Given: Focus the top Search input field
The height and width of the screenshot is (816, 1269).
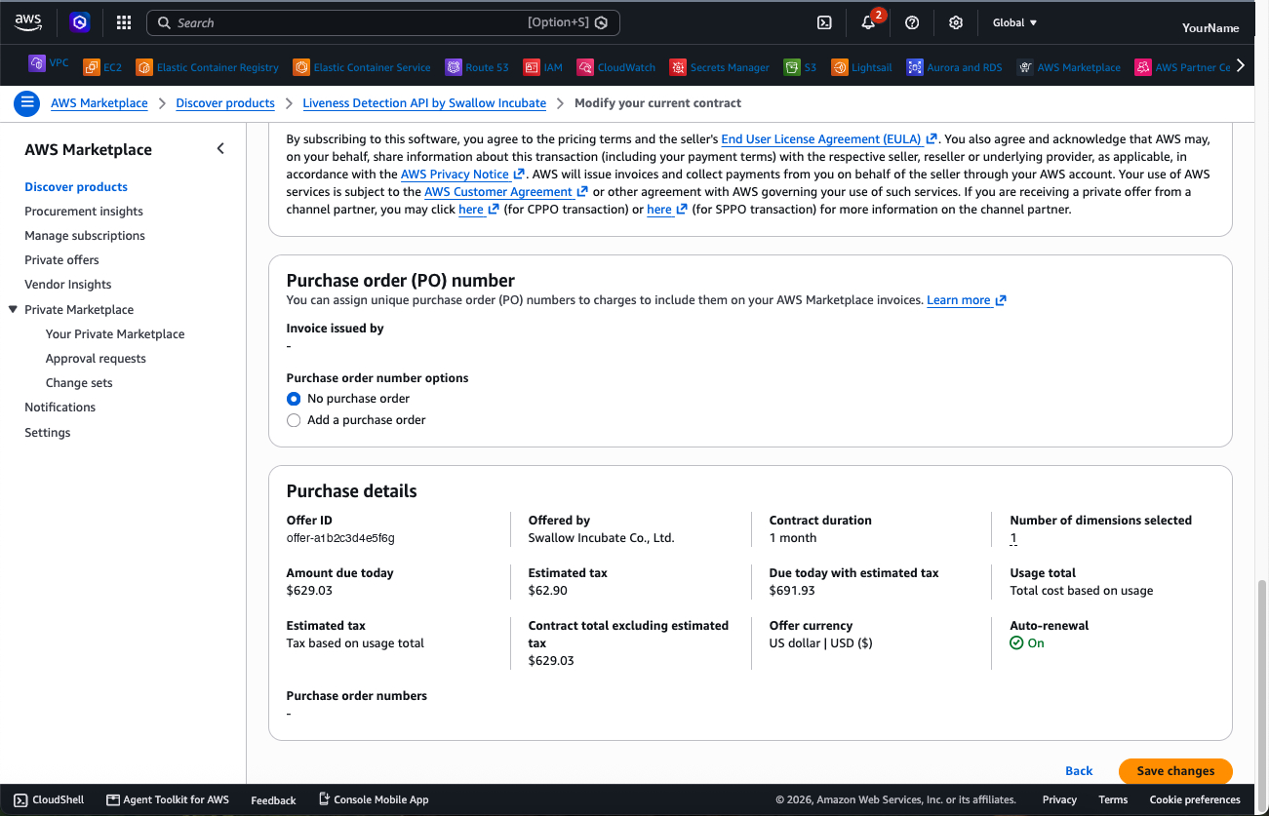Looking at the screenshot, I should pos(383,22).
